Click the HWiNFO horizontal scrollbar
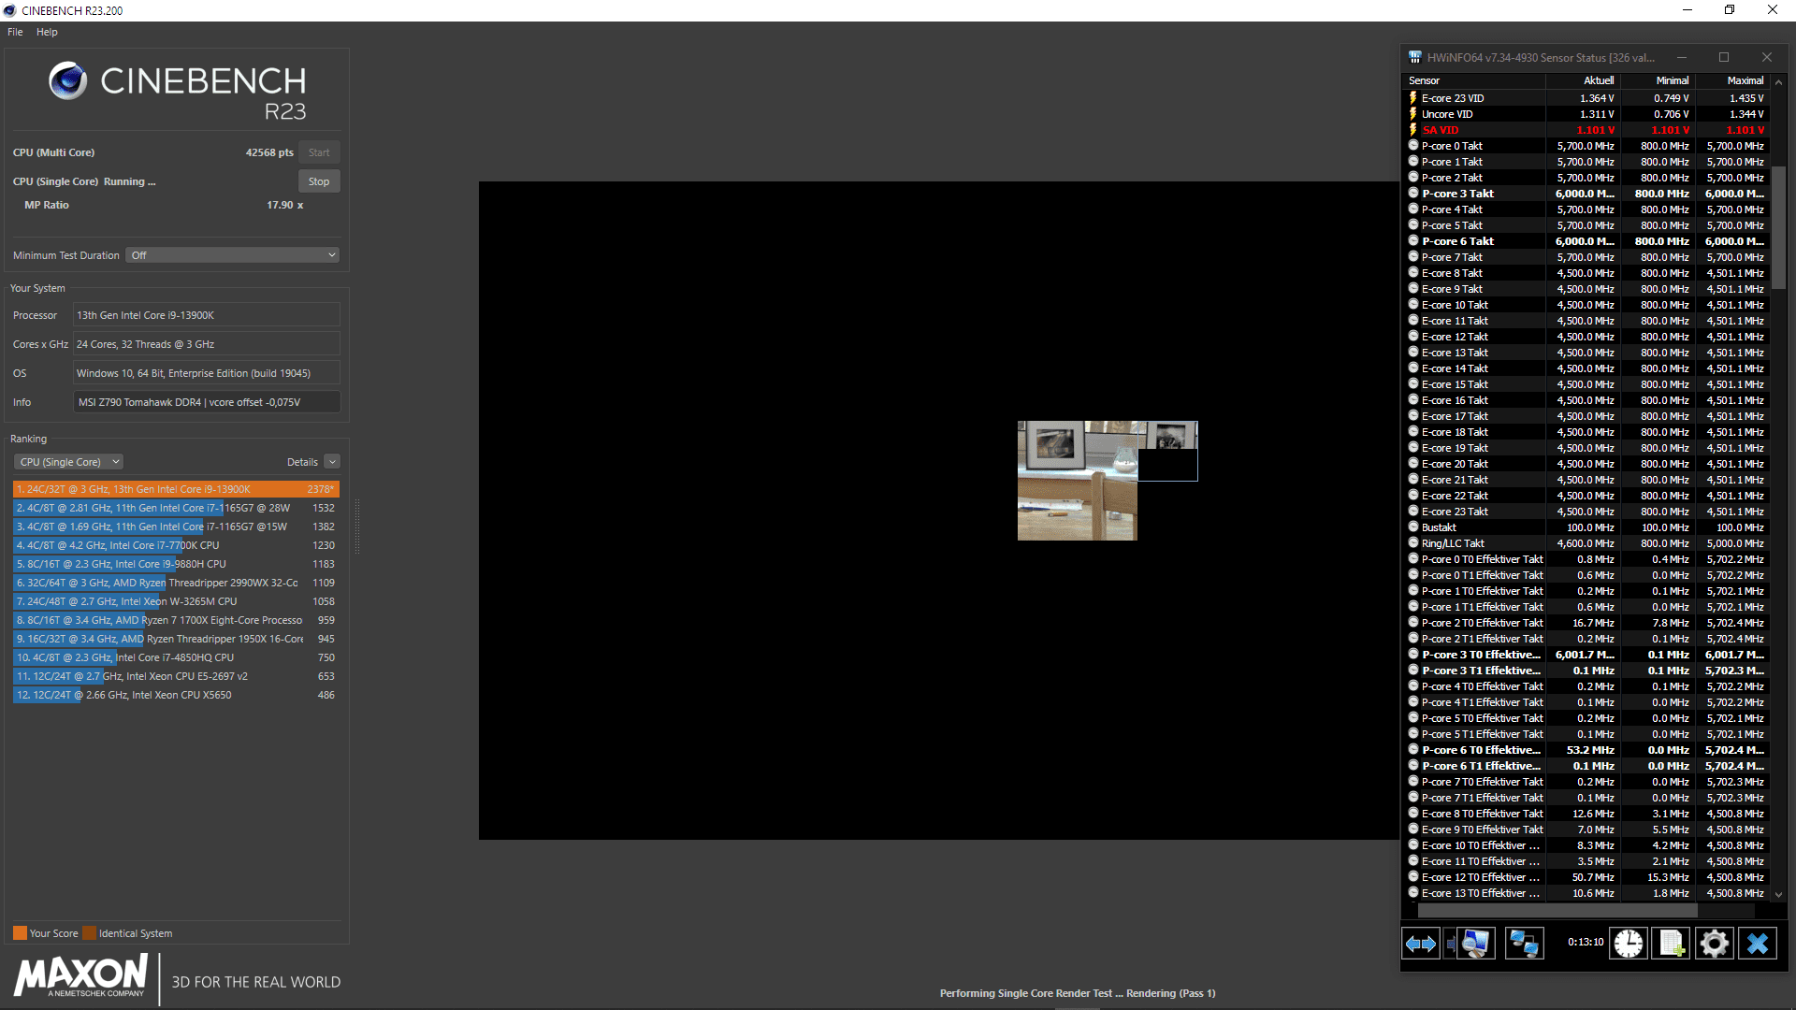The width and height of the screenshot is (1796, 1010). coord(1557,910)
